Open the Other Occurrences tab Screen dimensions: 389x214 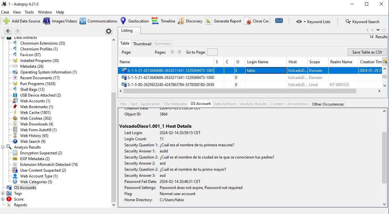[327, 104]
